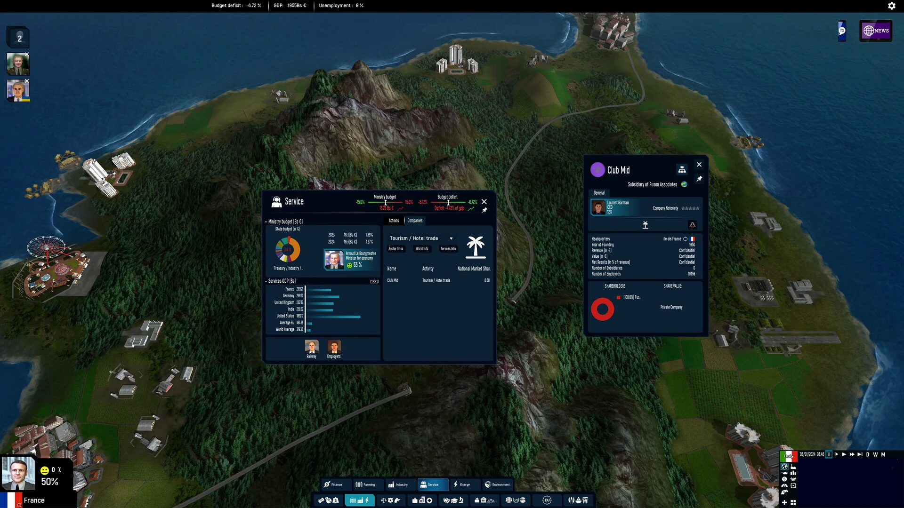904x508 pixels.
Task: Open the Energy ministry panel
Action: point(464,484)
